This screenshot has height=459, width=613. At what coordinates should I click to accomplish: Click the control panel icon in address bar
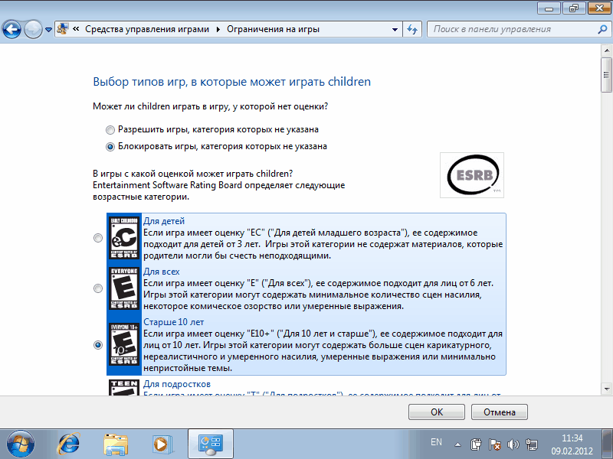click(63, 29)
